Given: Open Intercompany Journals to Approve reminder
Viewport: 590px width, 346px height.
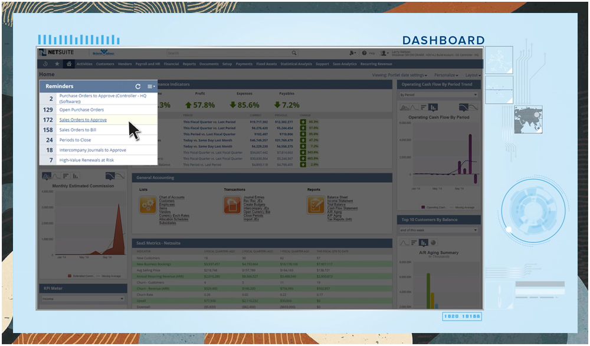Looking at the screenshot, I should click(93, 150).
